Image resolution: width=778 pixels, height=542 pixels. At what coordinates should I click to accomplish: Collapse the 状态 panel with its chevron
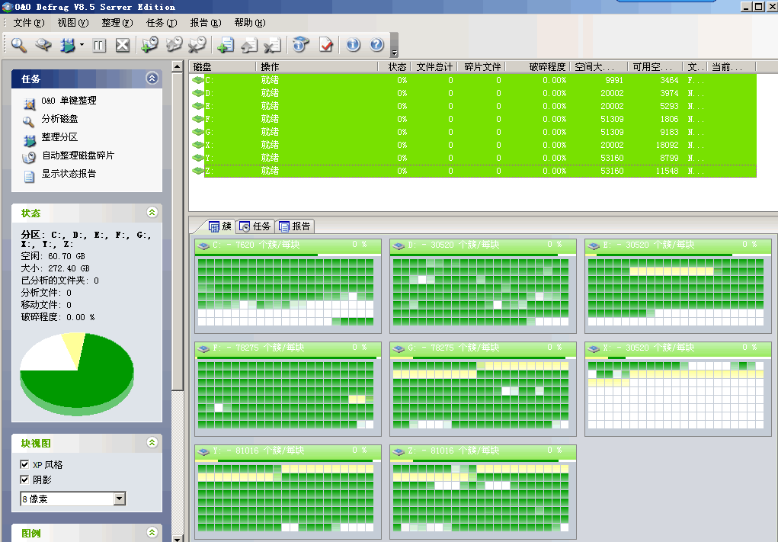click(x=152, y=213)
